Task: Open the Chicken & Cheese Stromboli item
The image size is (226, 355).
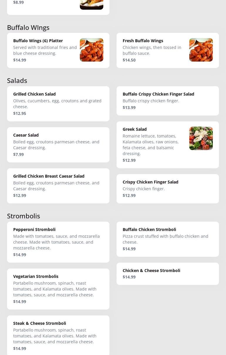Action: coord(168,274)
